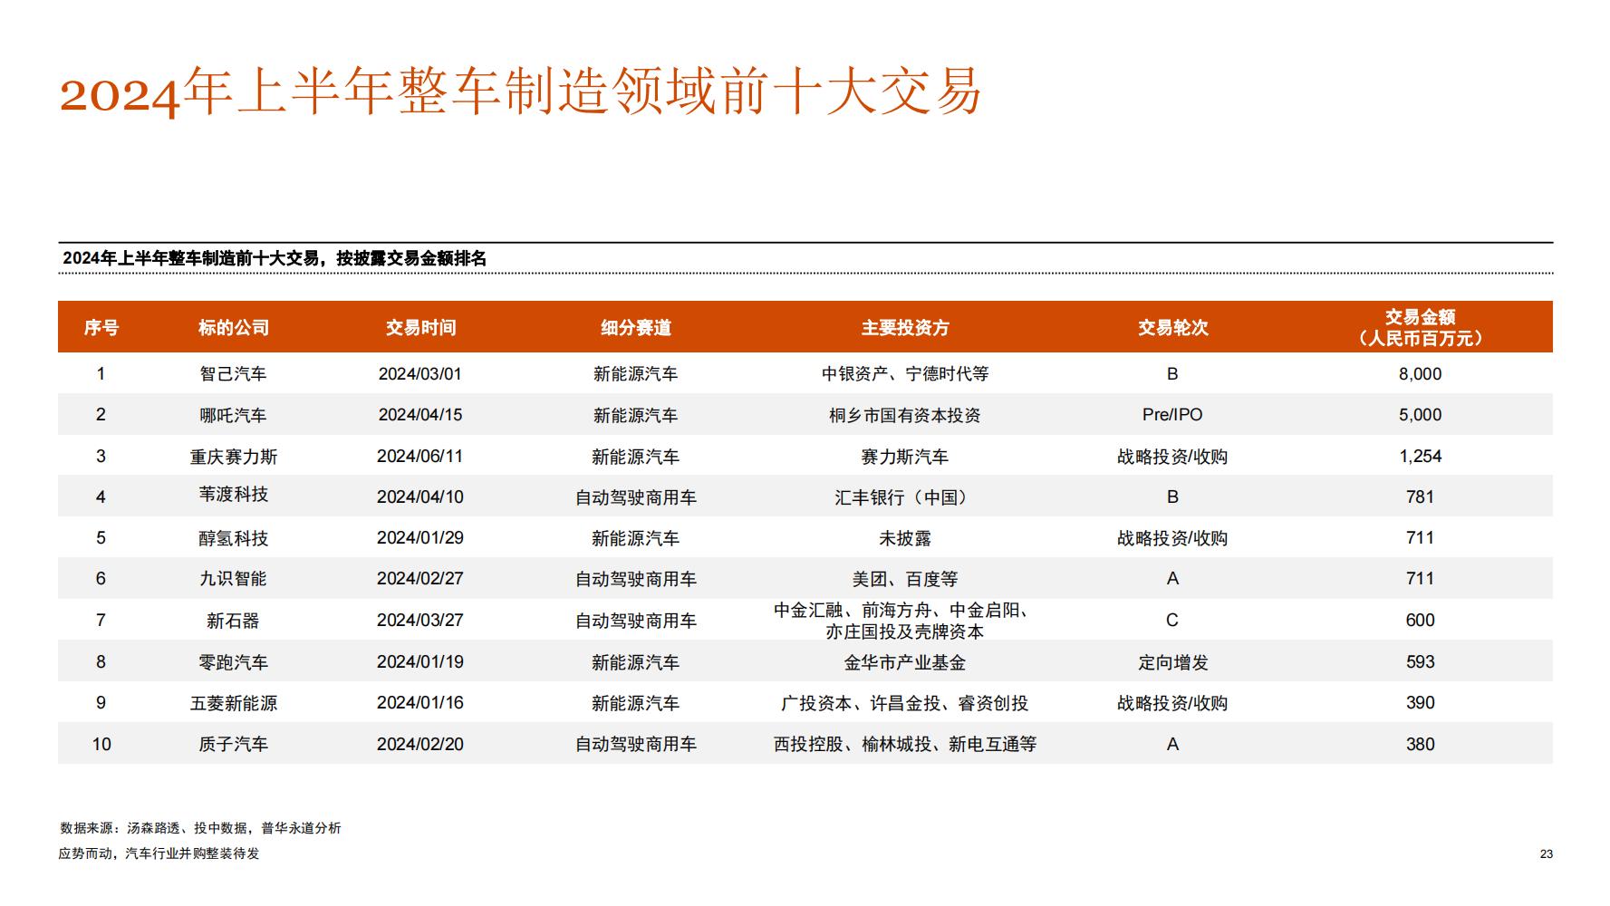Click amount 1,254
This screenshot has height=906, width=1610.
click(x=1420, y=457)
